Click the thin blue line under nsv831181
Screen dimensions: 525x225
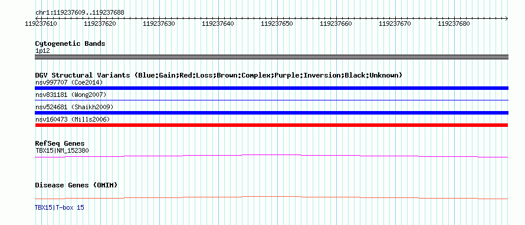(271, 100)
